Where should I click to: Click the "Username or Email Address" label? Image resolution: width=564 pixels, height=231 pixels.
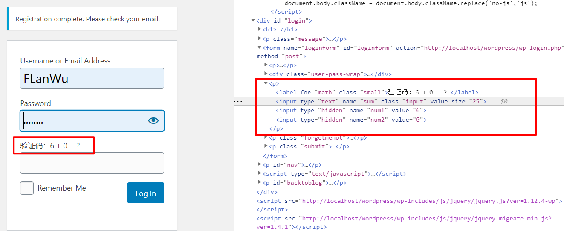click(65, 61)
